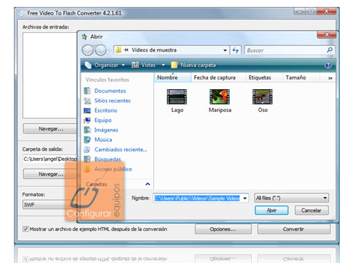This screenshot has height=263, width=348.
Task: Click the Sitios recientes icon
Action: (x=87, y=101)
